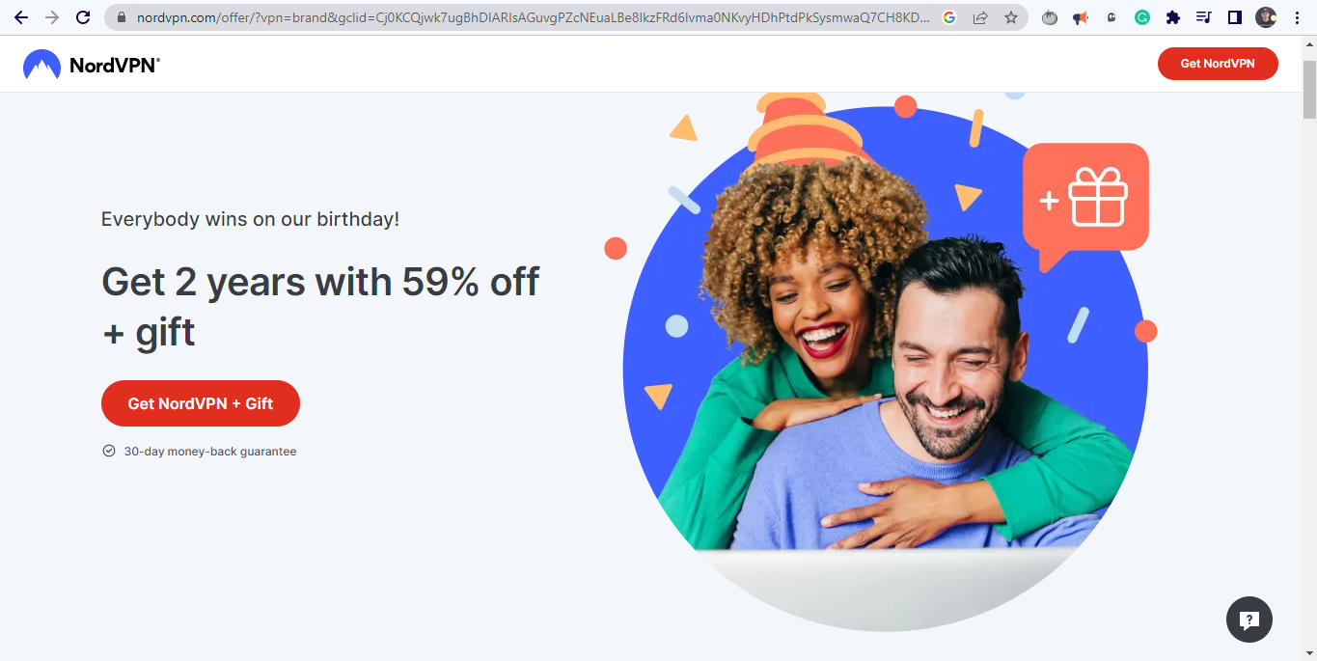Go back to the previous page
This screenshot has width=1317, height=661.
coord(21,17)
